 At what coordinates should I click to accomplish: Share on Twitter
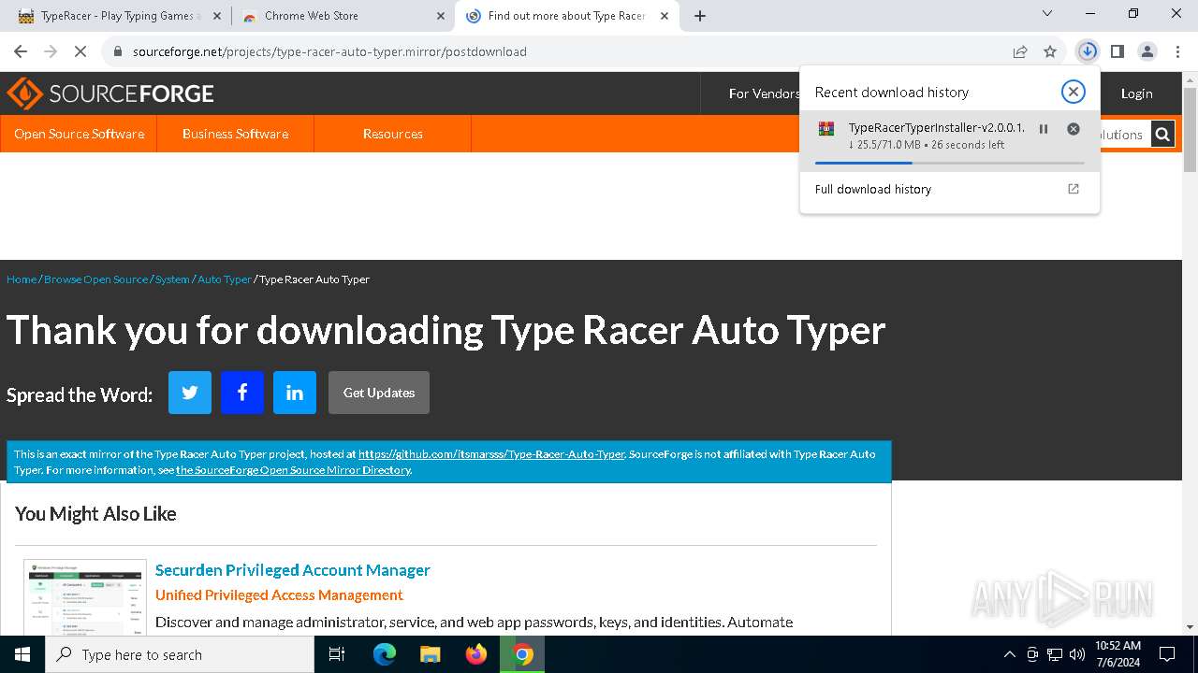click(190, 393)
